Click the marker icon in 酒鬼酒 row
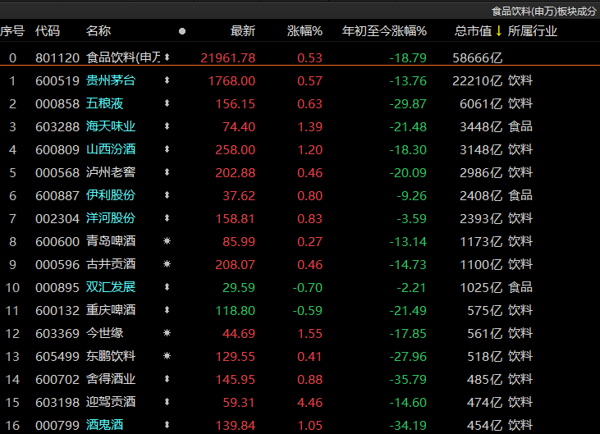This screenshot has height=434, width=600. click(167, 424)
